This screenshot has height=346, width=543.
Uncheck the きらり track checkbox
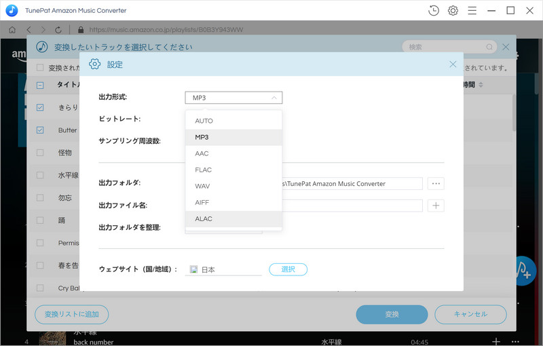pyautogui.click(x=40, y=108)
